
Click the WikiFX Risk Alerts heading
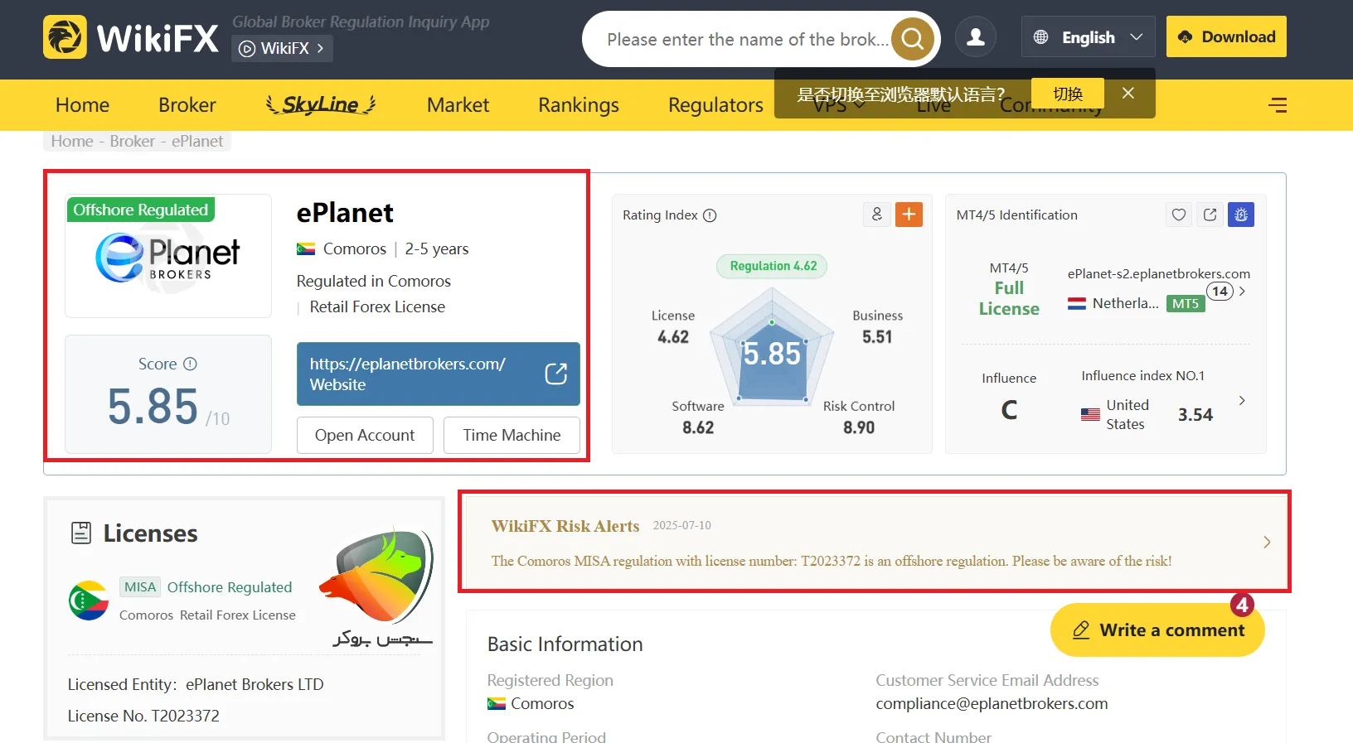[565, 526]
